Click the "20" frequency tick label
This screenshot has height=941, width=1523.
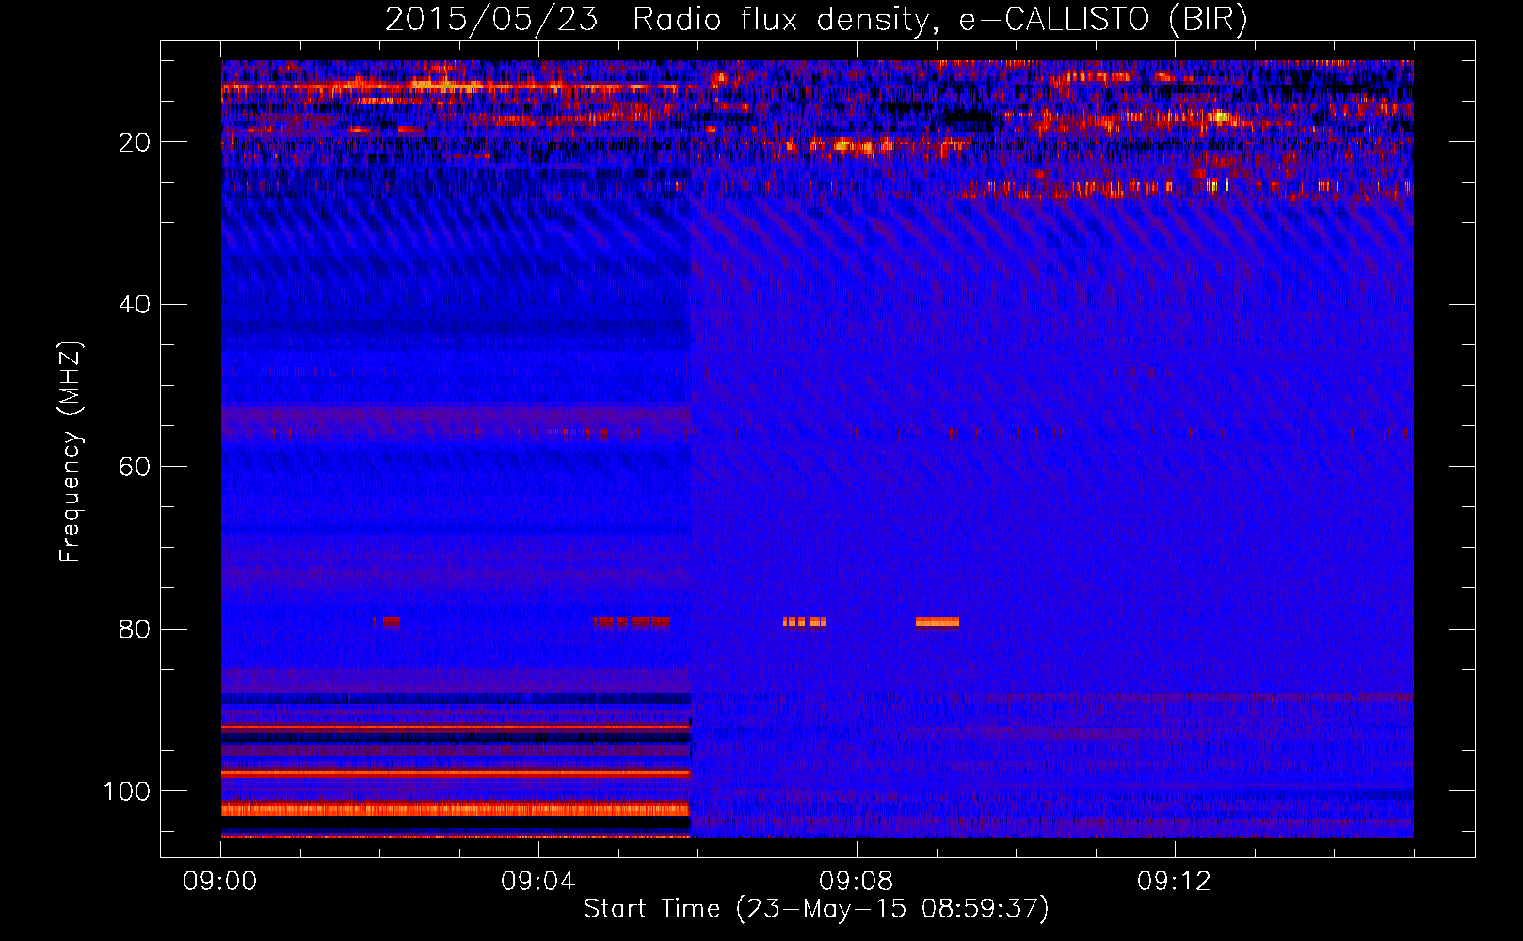pyautogui.click(x=135, y=142)
